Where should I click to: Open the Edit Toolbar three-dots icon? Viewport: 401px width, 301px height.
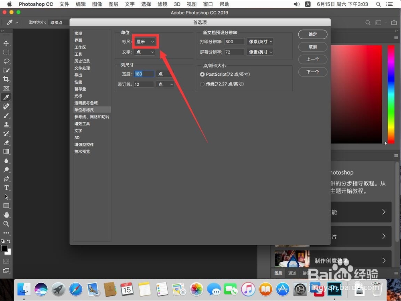tap(6, 233)
